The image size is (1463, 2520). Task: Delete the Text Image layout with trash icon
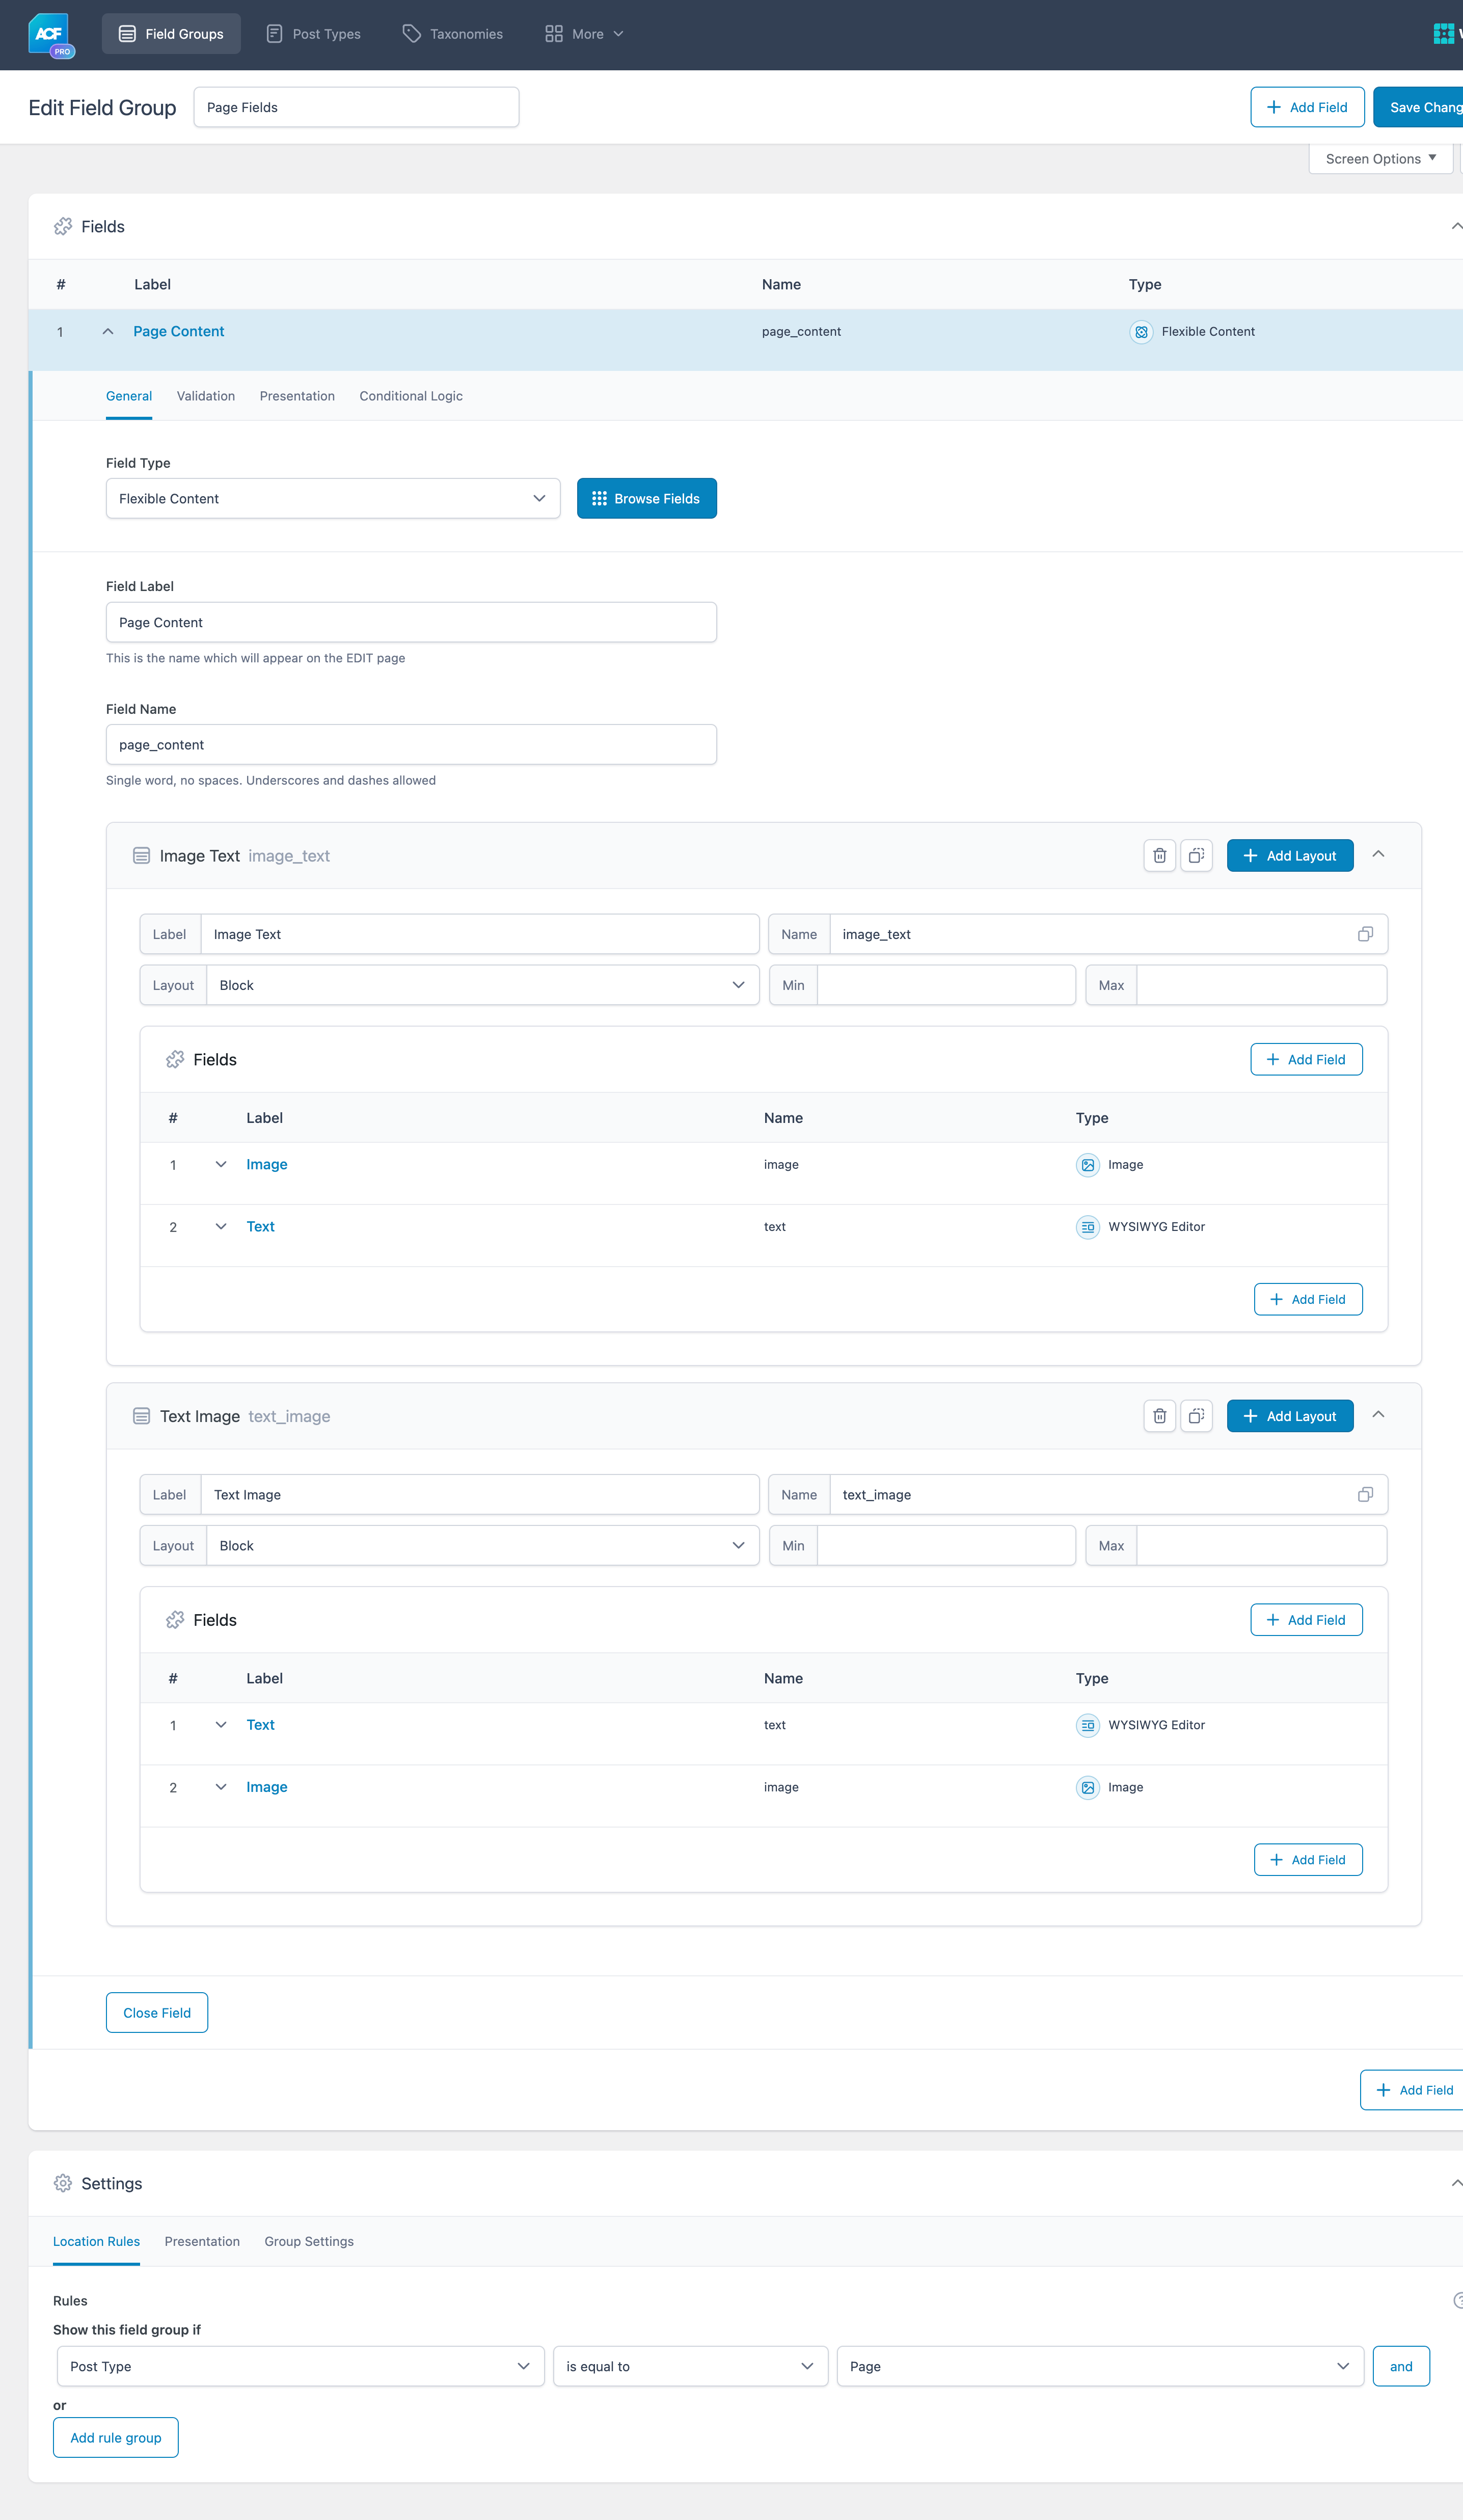pos(1159,1415)
